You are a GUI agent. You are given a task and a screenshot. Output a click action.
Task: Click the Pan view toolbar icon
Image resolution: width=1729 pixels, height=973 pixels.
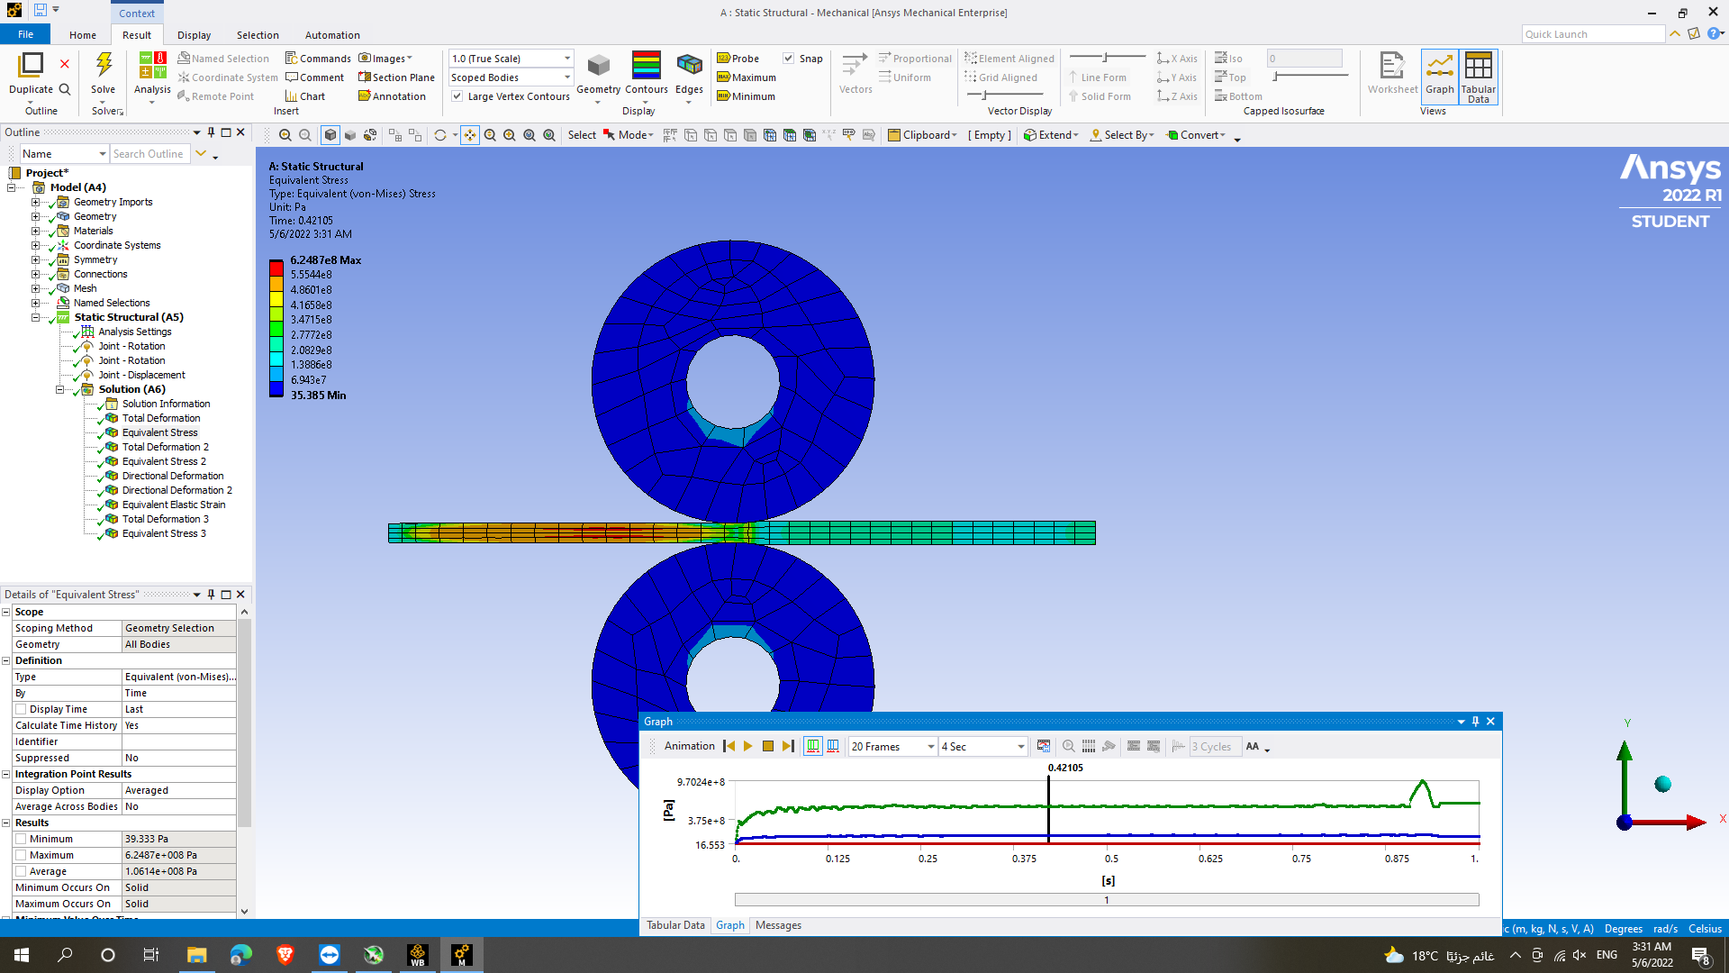[x=470, y=135]
